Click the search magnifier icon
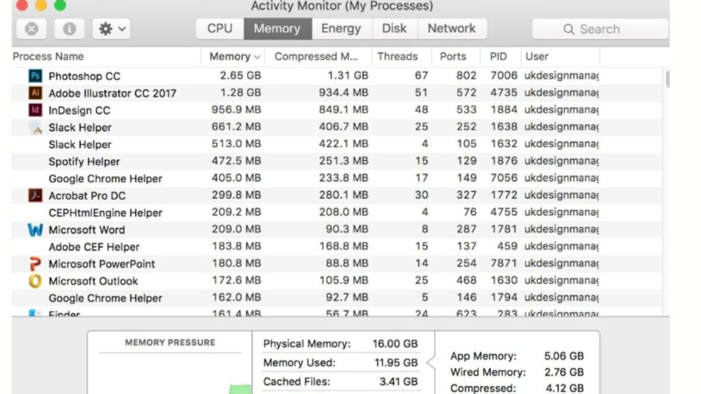The width and height of the screenshot is (701, 394). (x=569, y=29)
